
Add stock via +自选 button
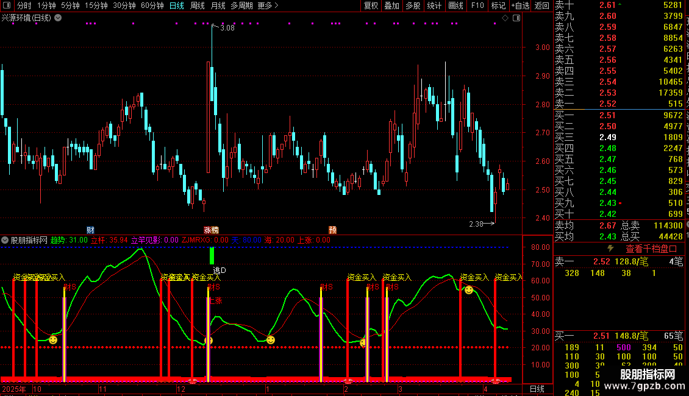520,5
